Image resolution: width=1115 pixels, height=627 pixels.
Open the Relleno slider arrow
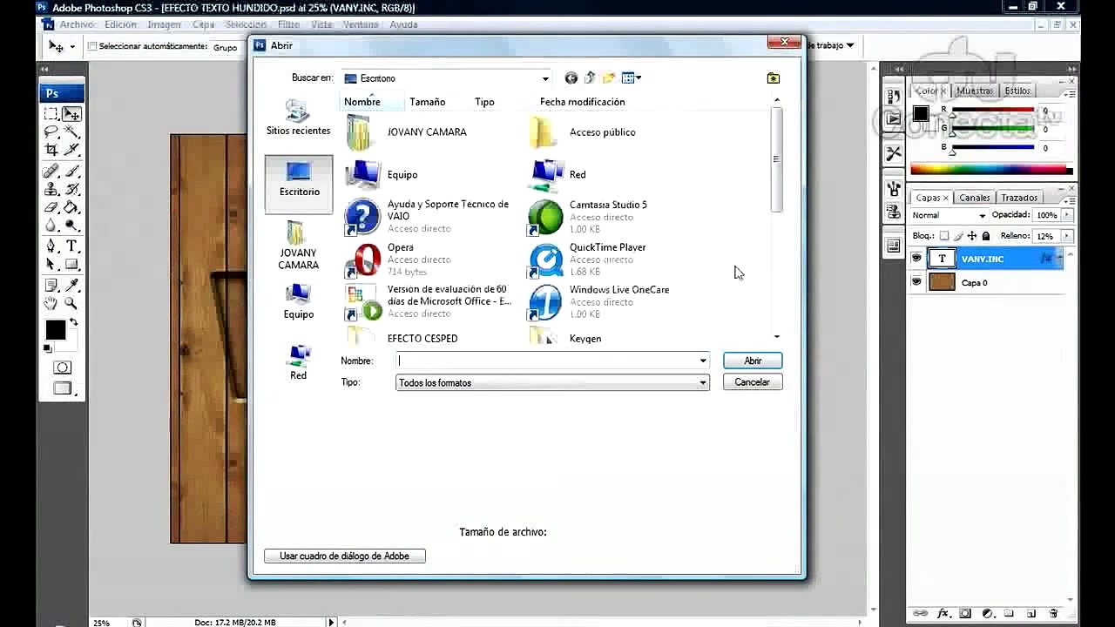pyautogui.click(x=1067, y=236)
